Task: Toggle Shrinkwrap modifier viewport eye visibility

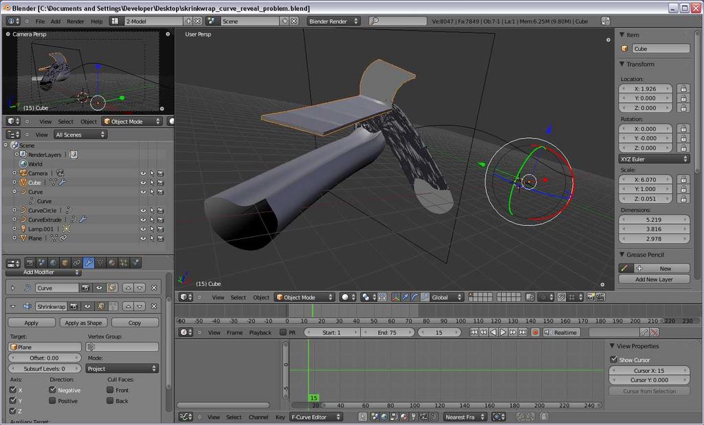Action: (87, 306)
